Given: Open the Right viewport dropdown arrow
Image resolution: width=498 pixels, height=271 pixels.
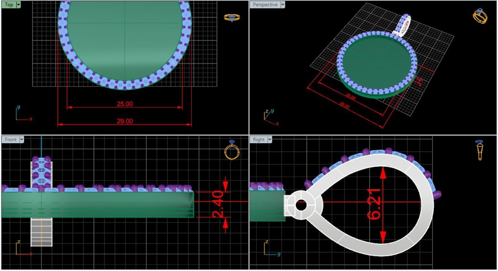Looking at the screenshot, I should [270, 139].
